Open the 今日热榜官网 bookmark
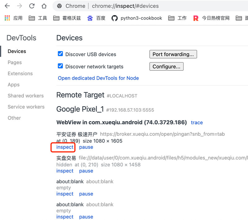The height and width of the screenshot is (220, 248). pos(211,18)
